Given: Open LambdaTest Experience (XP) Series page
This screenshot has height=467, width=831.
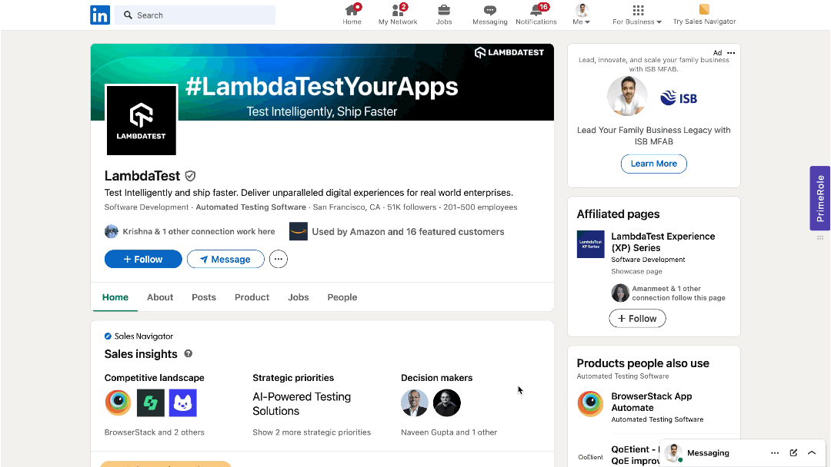Looking at the screenshot, I should (663, 242).
